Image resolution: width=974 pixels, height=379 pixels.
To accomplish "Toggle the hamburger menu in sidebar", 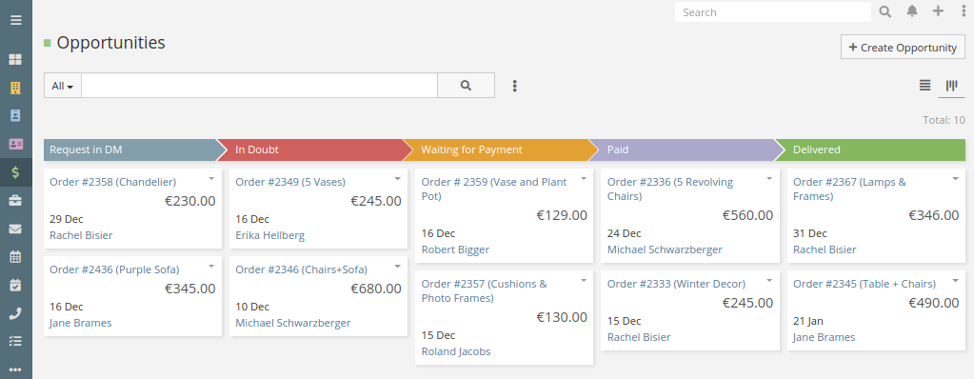I will tap(15, 20).
